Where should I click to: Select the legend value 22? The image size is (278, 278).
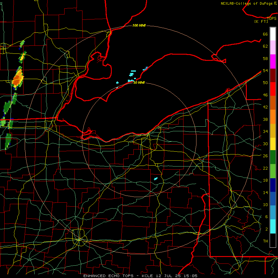265,168
